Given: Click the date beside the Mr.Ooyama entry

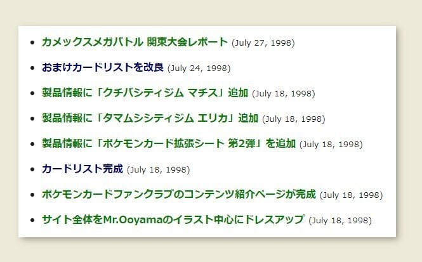Looking at the screenshot, I should (340, 220).
